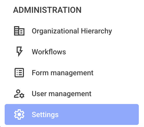Screen dimensions: 144x127
Task: Click the ADMINISTRATION section heading
Action: (x=47, y=10)
